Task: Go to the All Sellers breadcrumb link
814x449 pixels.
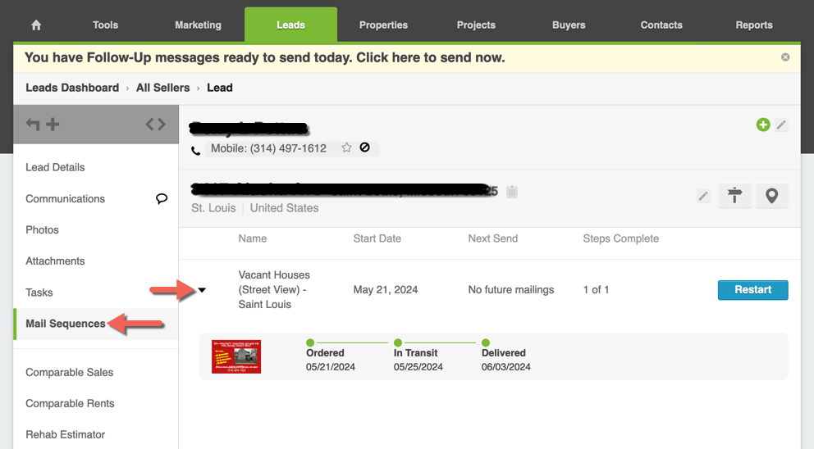Action: pyautogui.click(x=162, y=88)
